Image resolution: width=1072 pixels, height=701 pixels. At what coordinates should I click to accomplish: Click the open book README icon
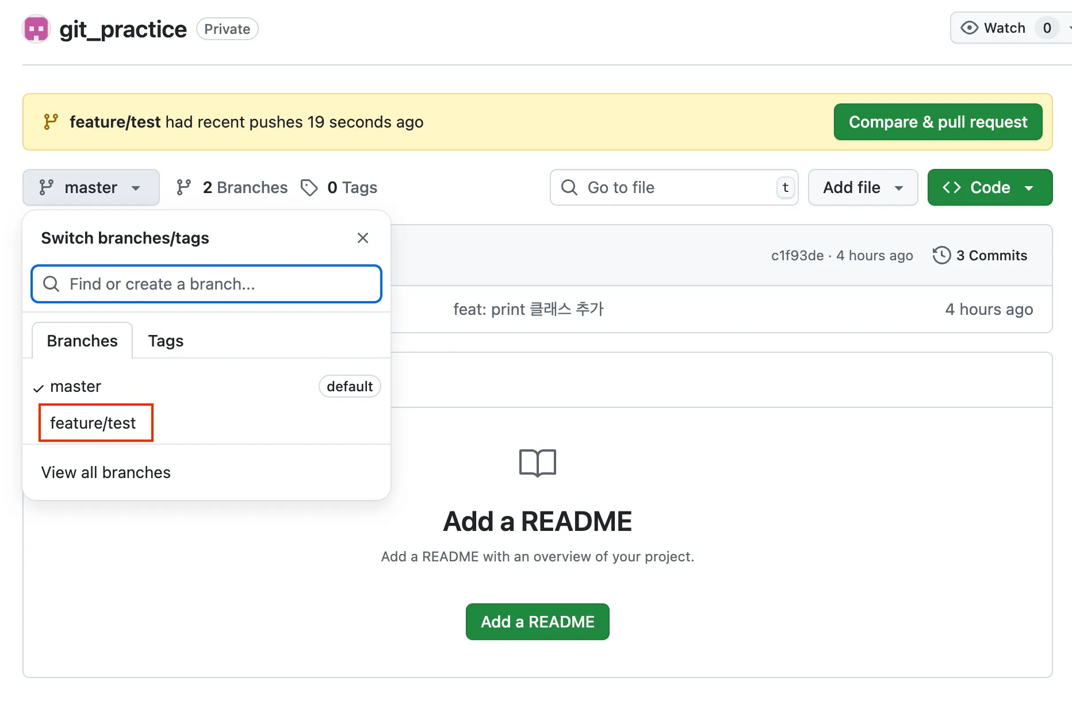(x=537, y=463)
